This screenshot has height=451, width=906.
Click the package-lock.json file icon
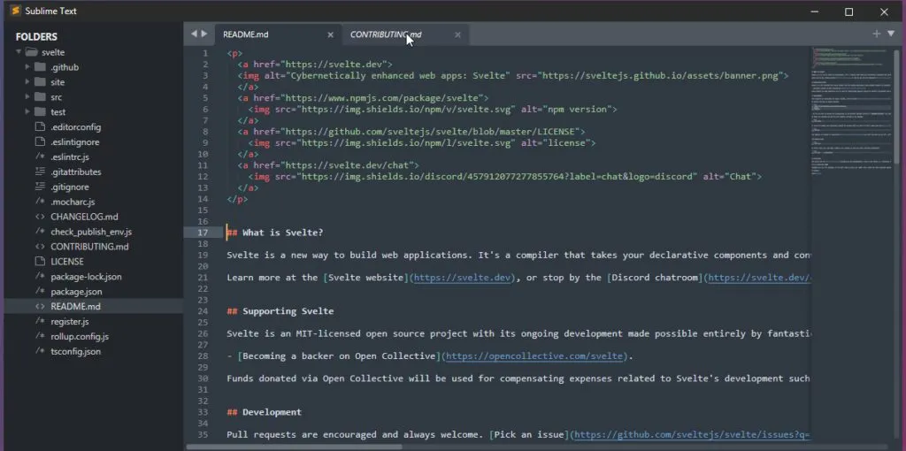40,277
